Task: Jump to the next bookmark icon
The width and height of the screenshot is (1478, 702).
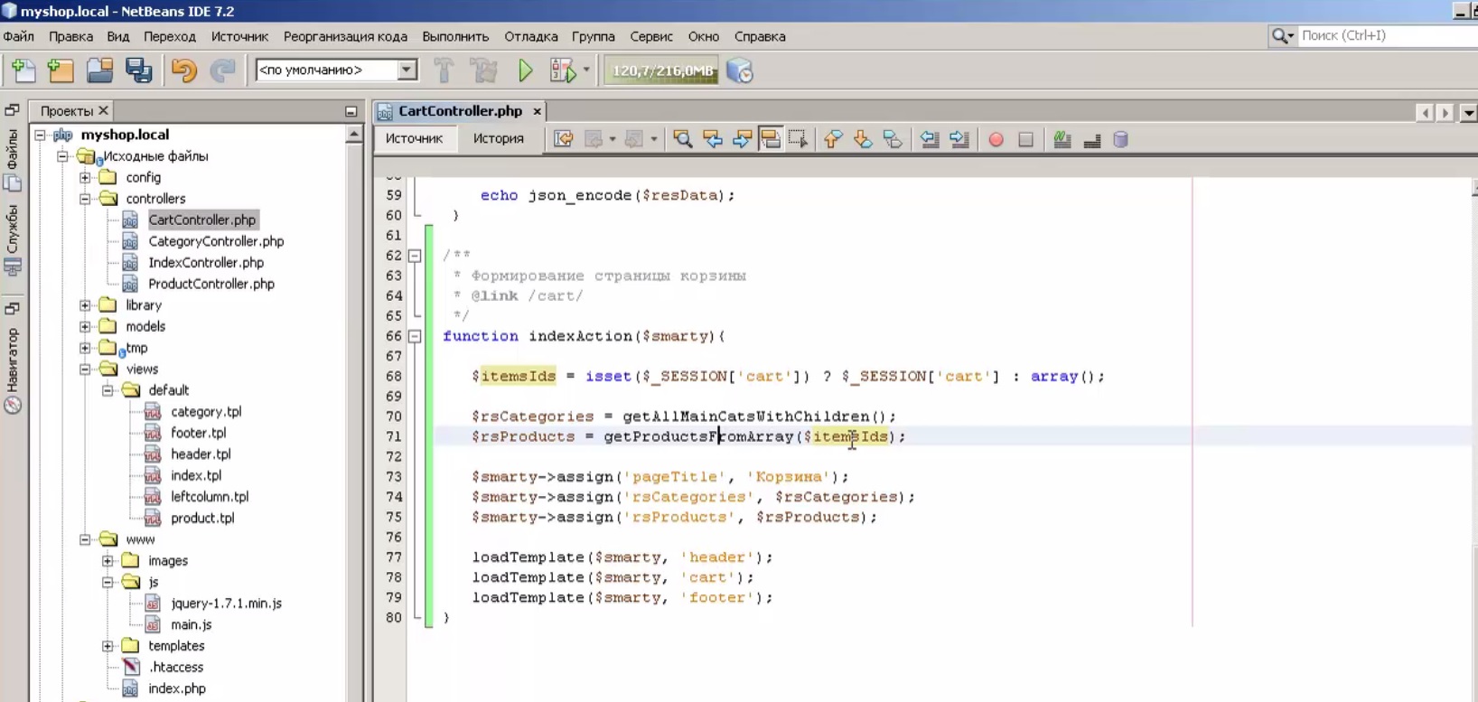Action: (x=863, y=139)
